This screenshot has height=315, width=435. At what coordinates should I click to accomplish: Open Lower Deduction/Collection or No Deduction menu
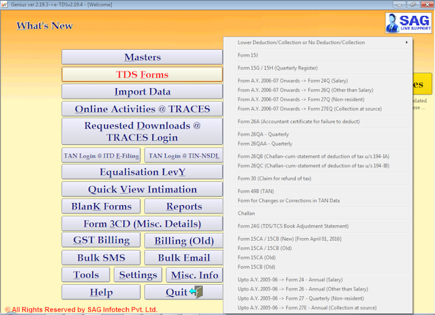click(318, 43)
